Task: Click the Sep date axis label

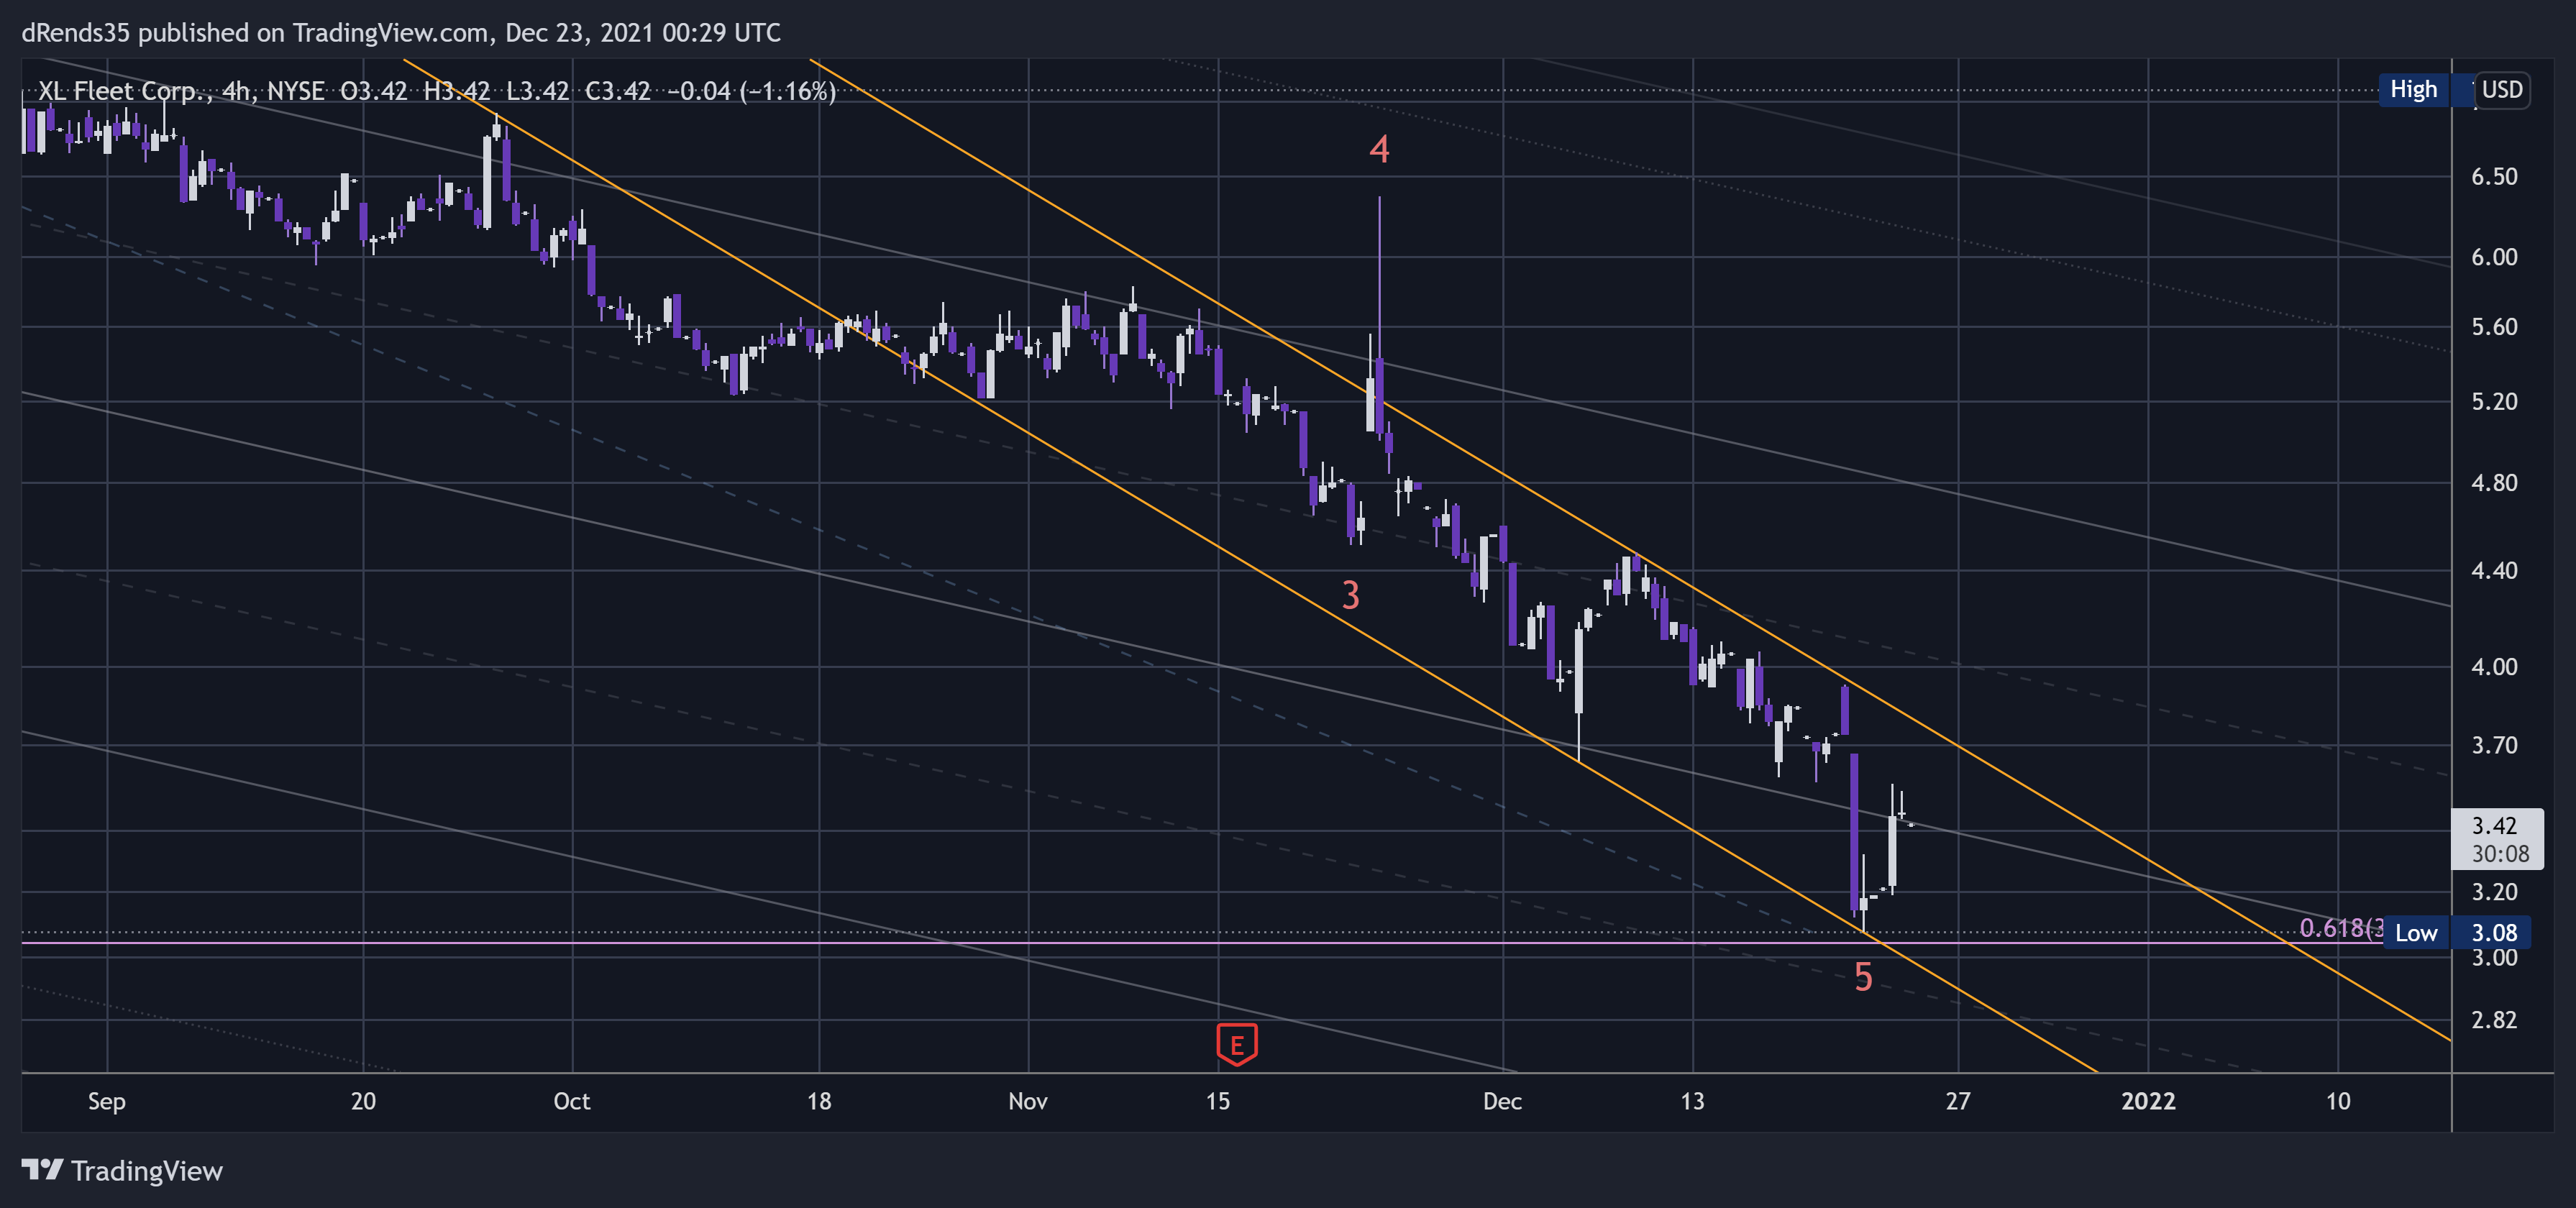Action: point(107,1102)
